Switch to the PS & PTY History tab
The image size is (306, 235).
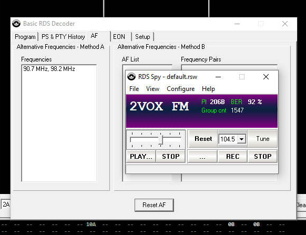click(x=63, y=37)
